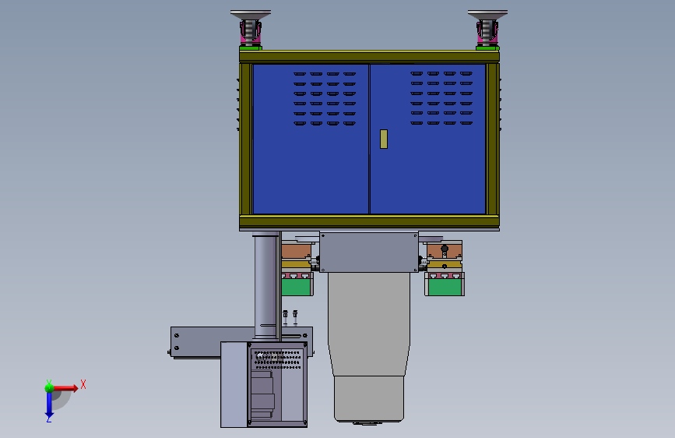Image resolution: width=675 pixels, height=438 pixels.
Task: Select the top-left leveling foot
Action: tap(251, 29)
